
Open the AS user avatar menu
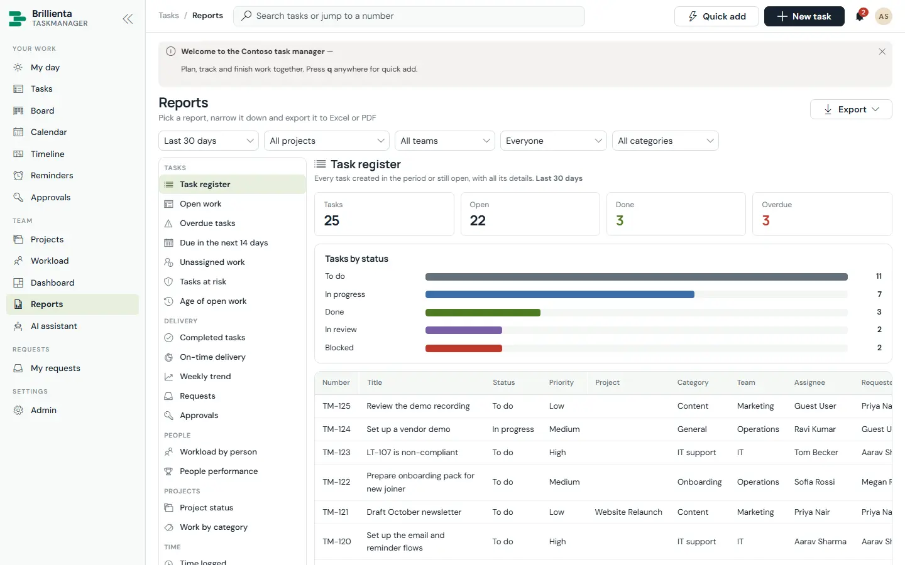point(884,16)
